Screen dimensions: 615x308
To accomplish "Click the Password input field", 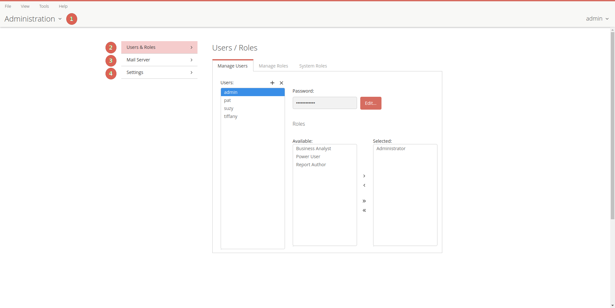I will [x=325, y=103].
